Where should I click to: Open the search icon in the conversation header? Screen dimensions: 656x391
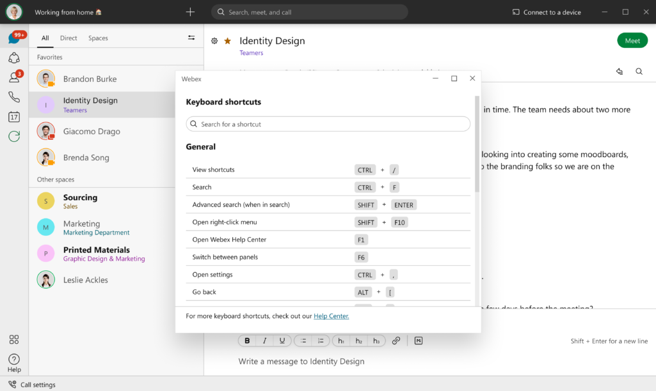point(639,72)
